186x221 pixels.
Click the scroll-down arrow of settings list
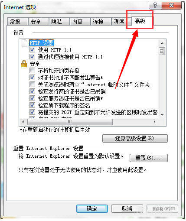(x=162, y=114)
